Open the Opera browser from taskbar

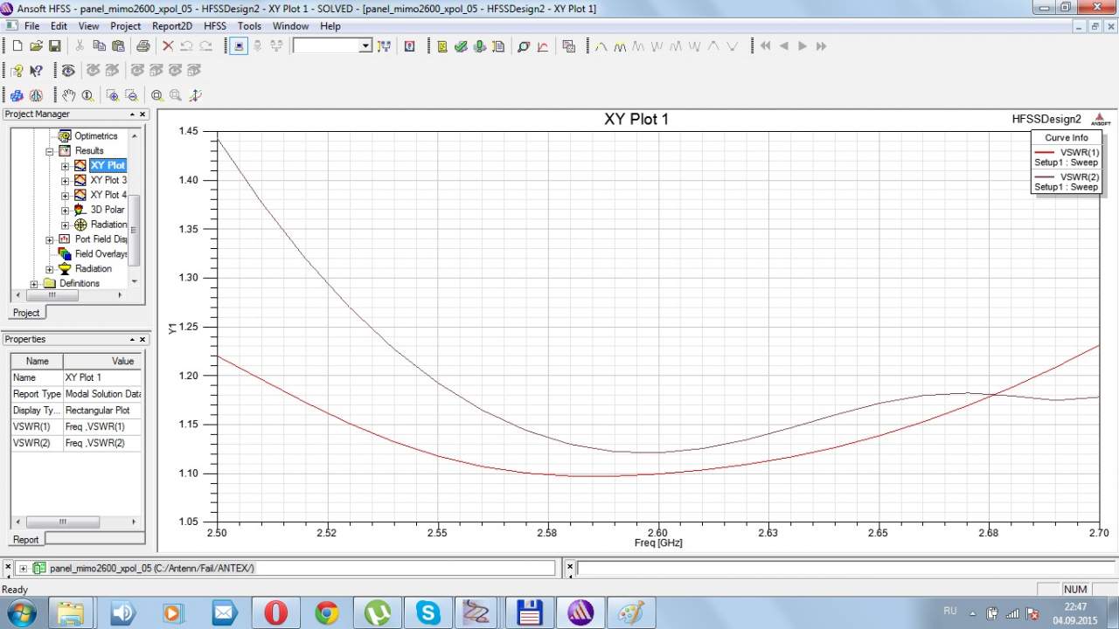click(x=275, y=612)
